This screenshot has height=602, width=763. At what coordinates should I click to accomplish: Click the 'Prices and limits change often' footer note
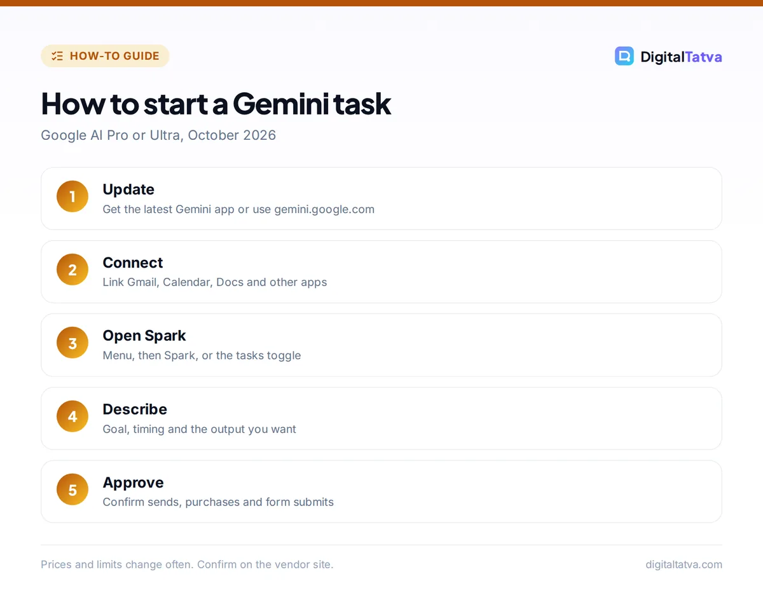click(187, 564)
